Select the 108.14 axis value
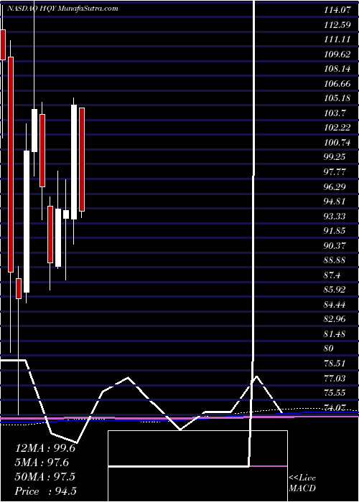The height and width of the screenshot is (502, 359). point(337,69)
